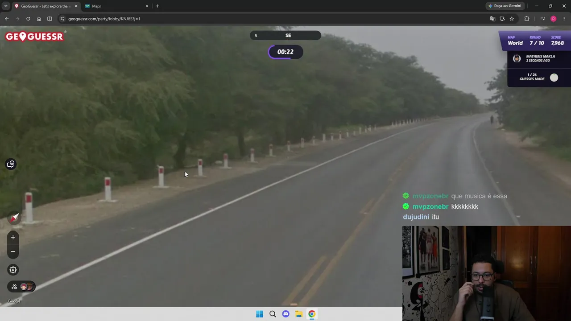Open a new browser tab
Image resolution: width=571 pixels, height=321 pixels.
157,6
